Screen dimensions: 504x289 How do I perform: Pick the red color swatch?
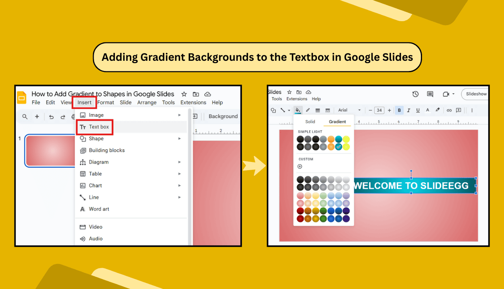point(300,211)
